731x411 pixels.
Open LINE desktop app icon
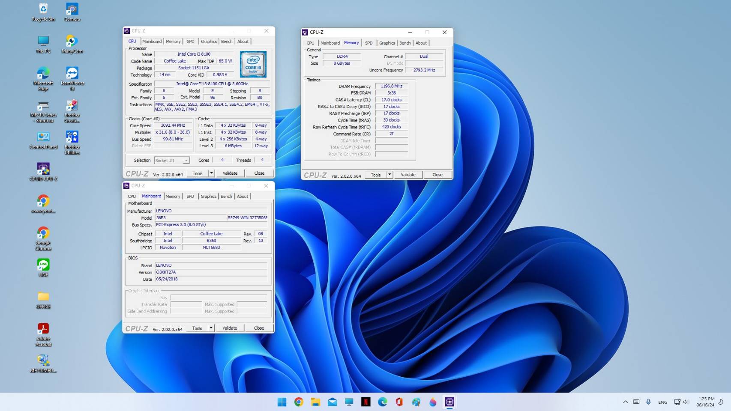tap(43, 268)
